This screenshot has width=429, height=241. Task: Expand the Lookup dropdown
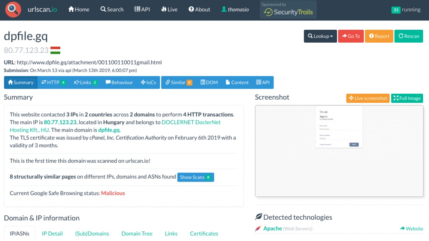[x=320, y=36]
